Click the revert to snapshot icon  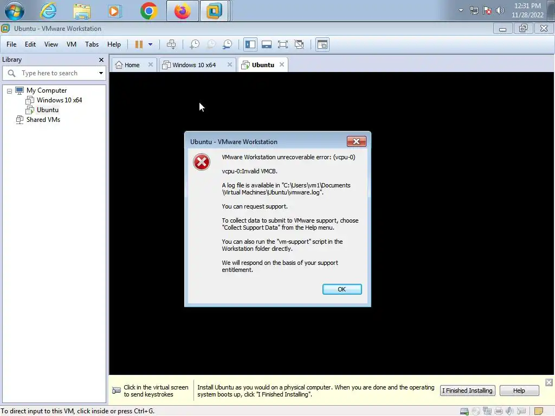(x=211, y=44)
